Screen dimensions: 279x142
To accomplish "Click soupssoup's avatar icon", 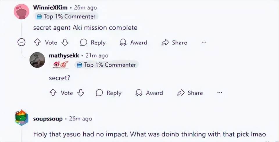I will (x=21, y=118).
